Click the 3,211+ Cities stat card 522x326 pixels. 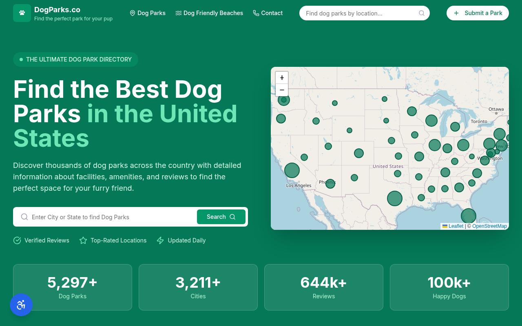coord(198,287)
